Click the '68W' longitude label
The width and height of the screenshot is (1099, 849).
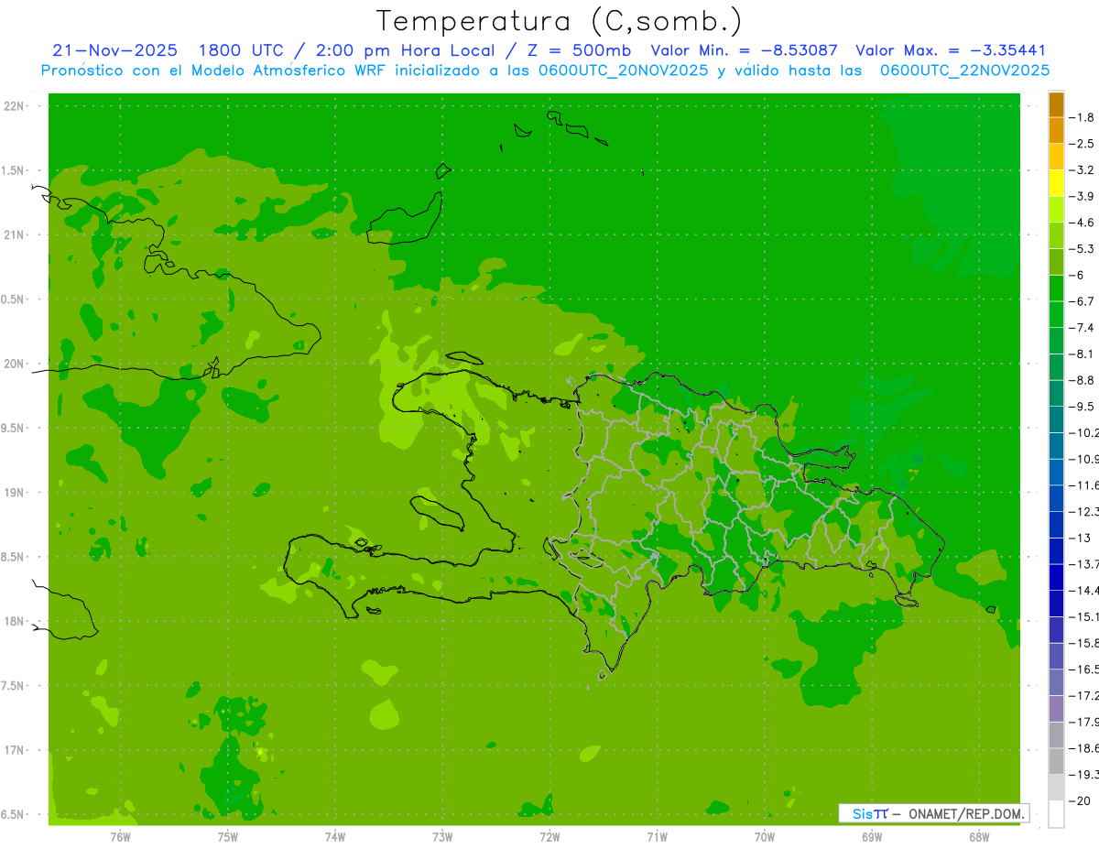978,837
